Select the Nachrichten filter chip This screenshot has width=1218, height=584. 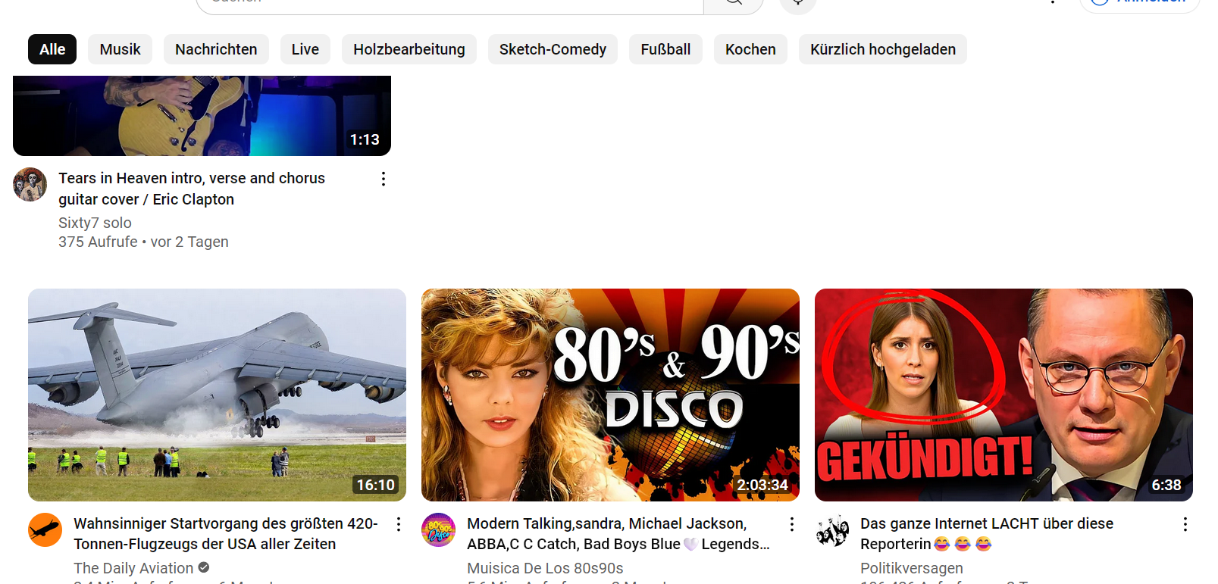pos(216,49)
